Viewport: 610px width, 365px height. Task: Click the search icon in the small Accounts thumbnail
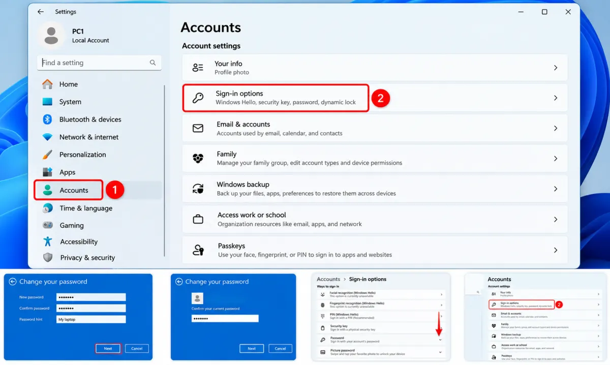click(x=478, y=292)
